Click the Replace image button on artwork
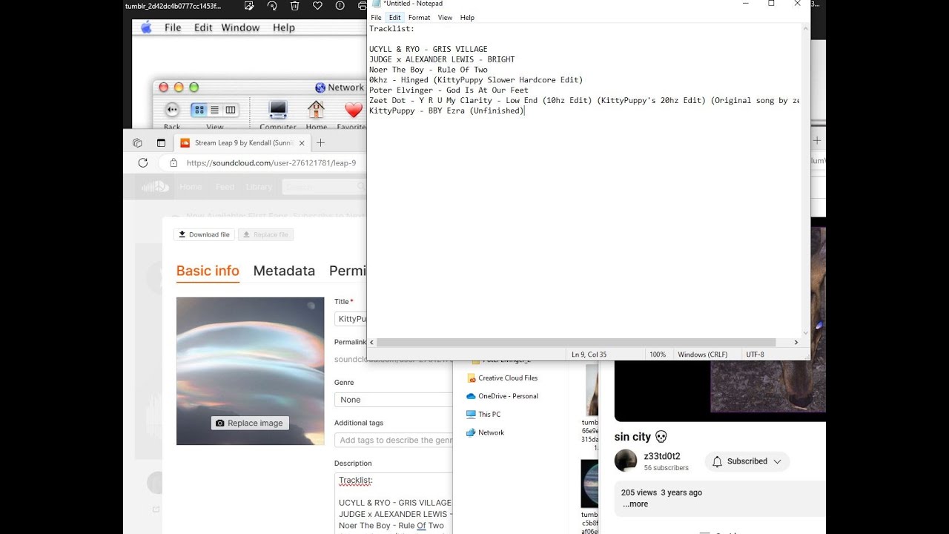 click(x=250, y=423)
